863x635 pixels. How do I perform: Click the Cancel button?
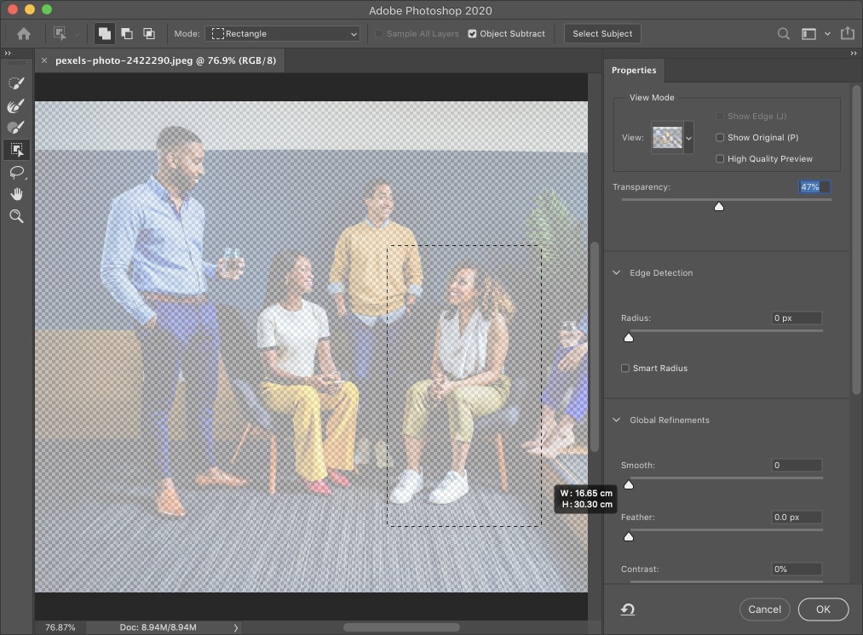(x=764, y=609)
